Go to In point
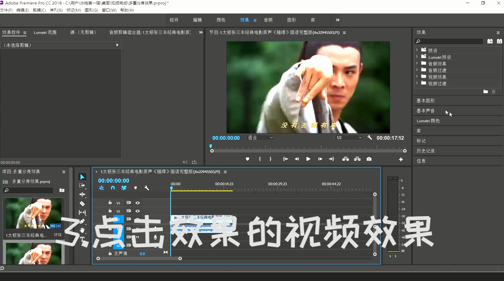Viewport: 504px width, 281px height. pyautogui.click(x=285, y=159)
